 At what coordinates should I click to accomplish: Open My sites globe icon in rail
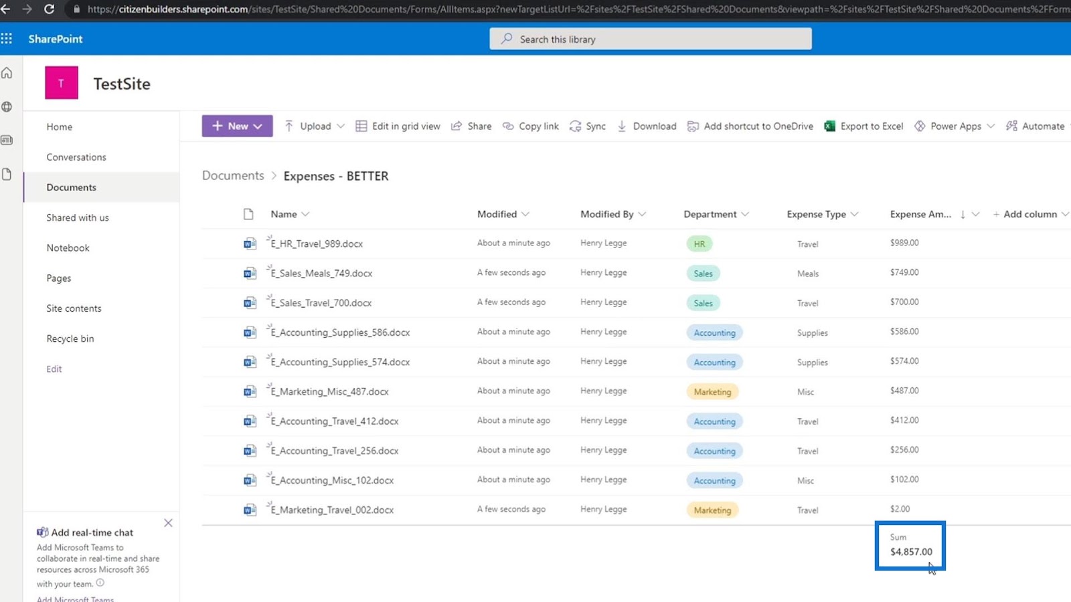[7, 106]
